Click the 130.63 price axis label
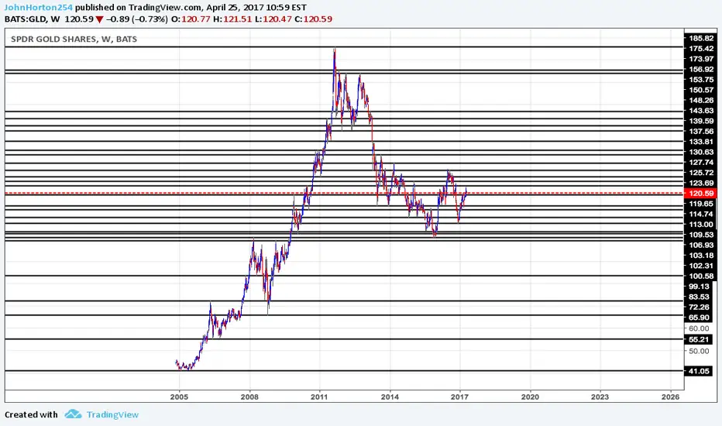Screen dimensions: 722x426 coord(701,152)
